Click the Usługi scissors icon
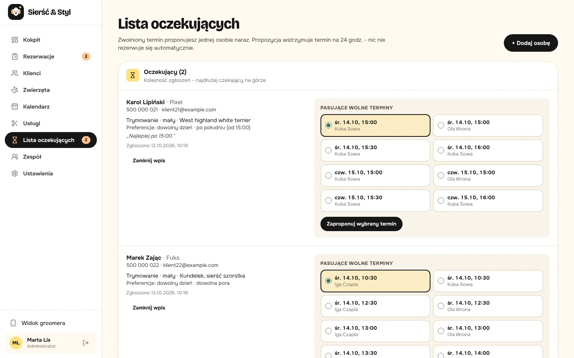 (15, 123)
